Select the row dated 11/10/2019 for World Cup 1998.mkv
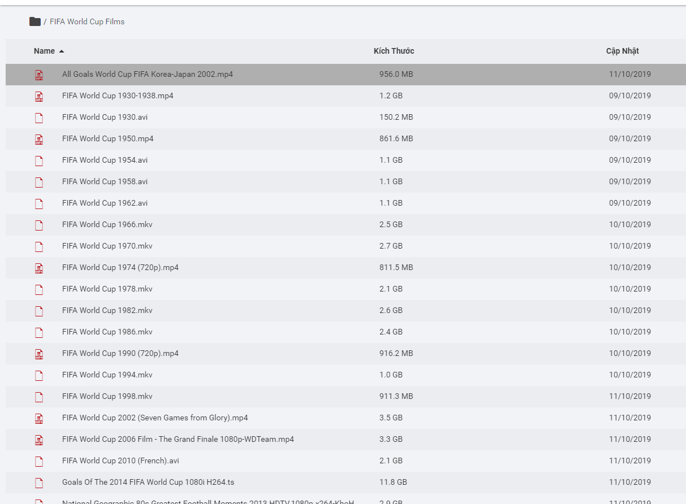 (x=629, y=396)
